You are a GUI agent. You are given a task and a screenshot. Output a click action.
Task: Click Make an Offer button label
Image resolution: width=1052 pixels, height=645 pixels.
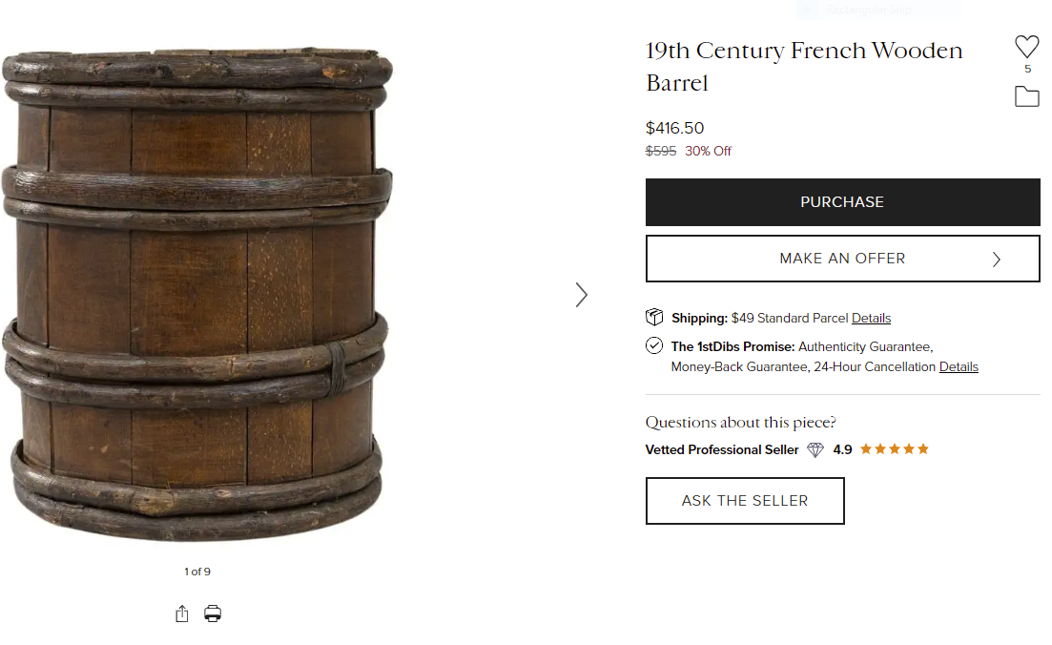click(842, 259)
